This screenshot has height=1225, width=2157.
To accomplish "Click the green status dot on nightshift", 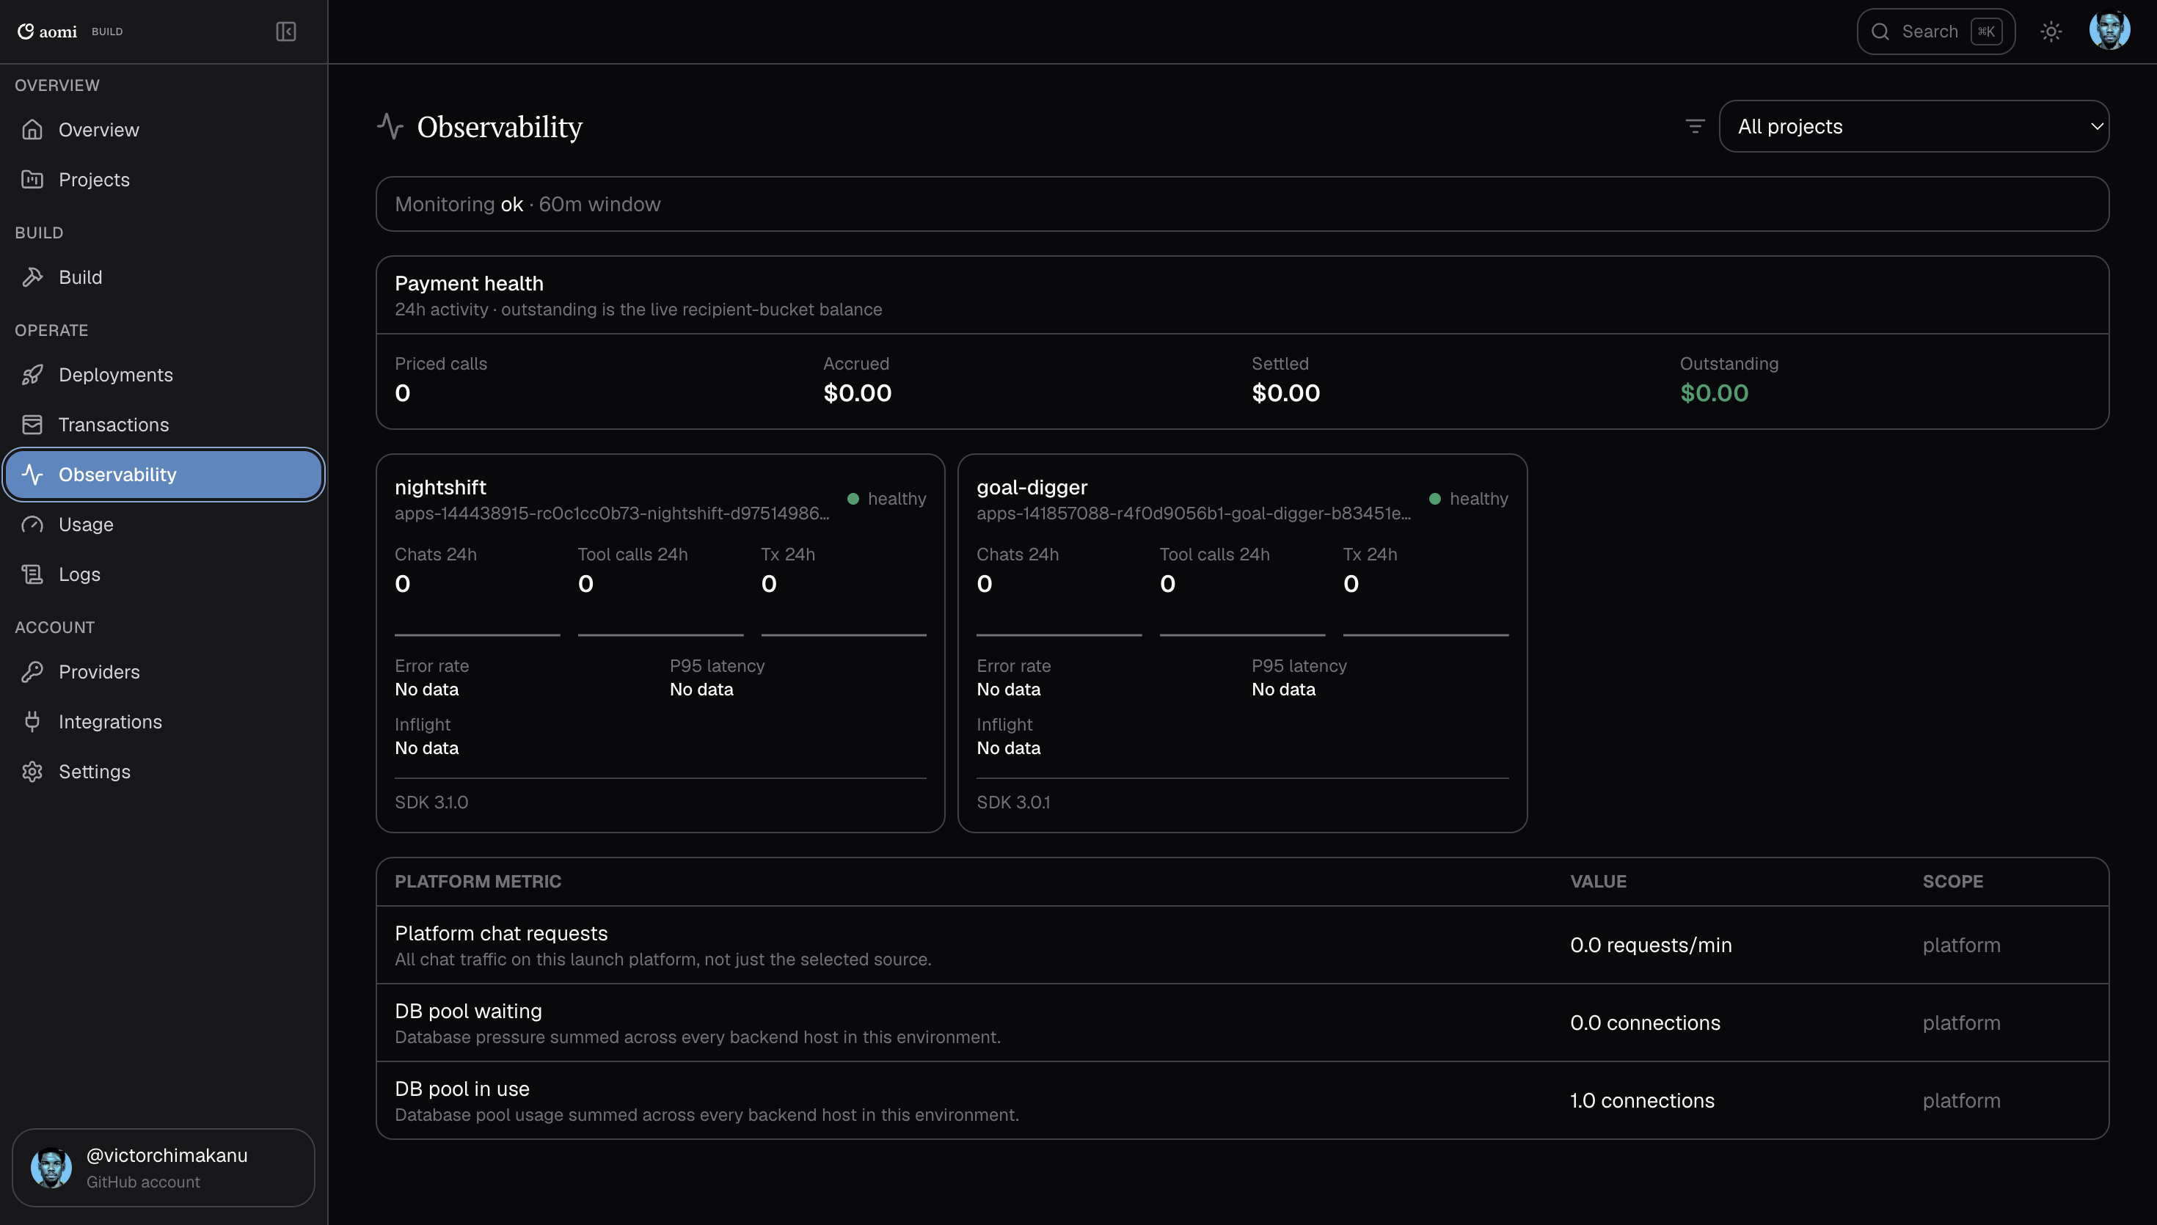I will tap(853, 499).
